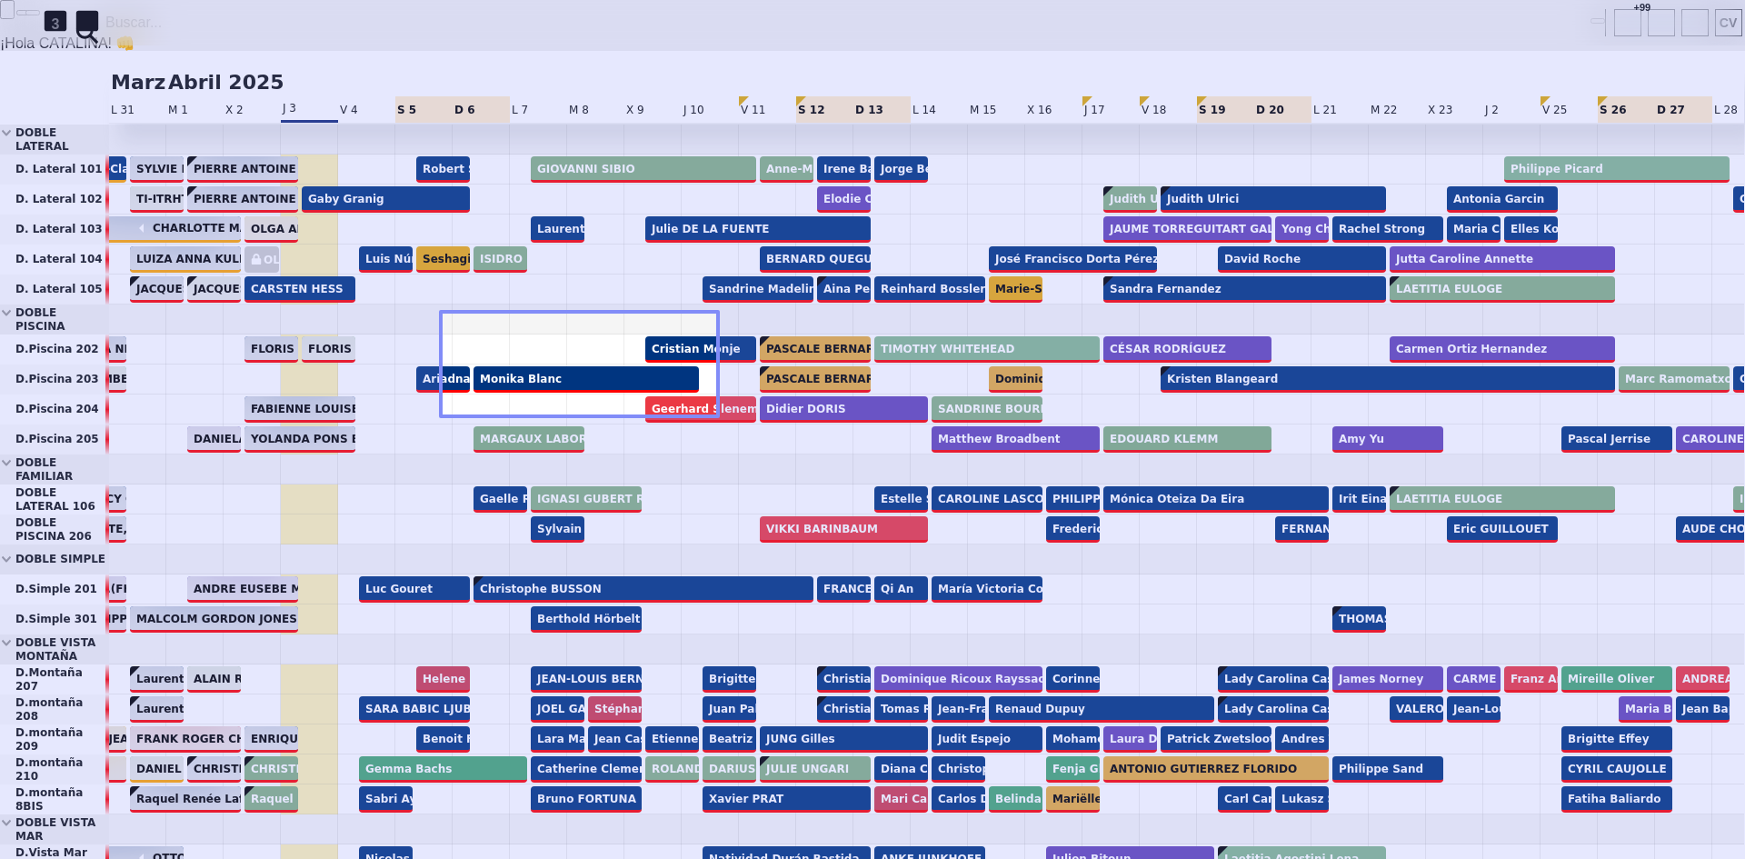
Task: Tick the checkbox in the top-left corner
Action: click(x=7, y=10)
